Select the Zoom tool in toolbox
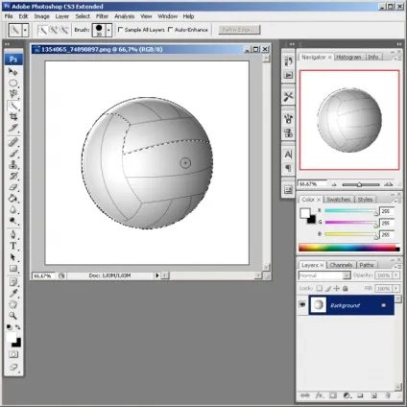This screenshot has width=407, height=407. click(13, 316)
